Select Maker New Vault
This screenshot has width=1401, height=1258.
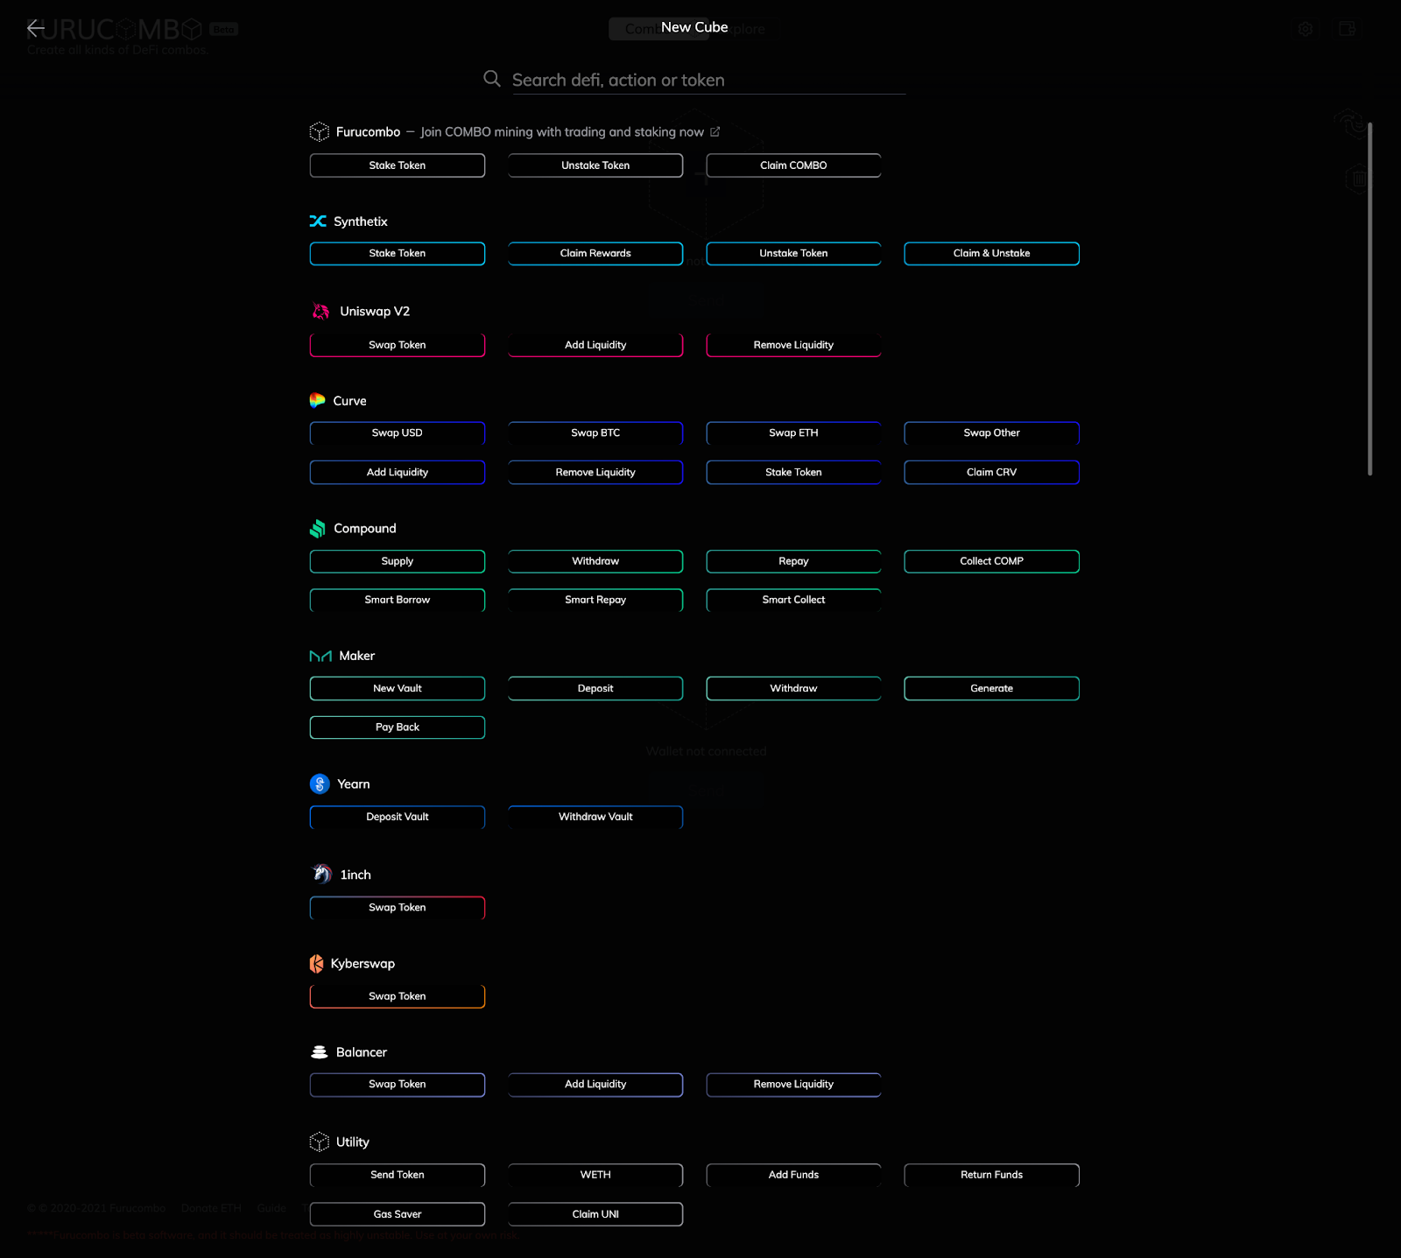pos(398,689)
